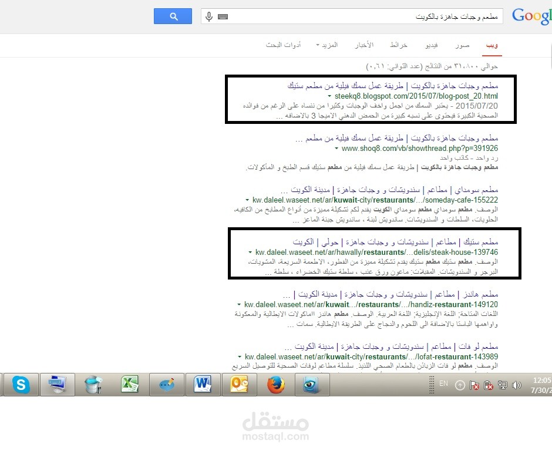Click the red-x security tray icon
Viewport: 552px width, 451px height.
(488, 385)
